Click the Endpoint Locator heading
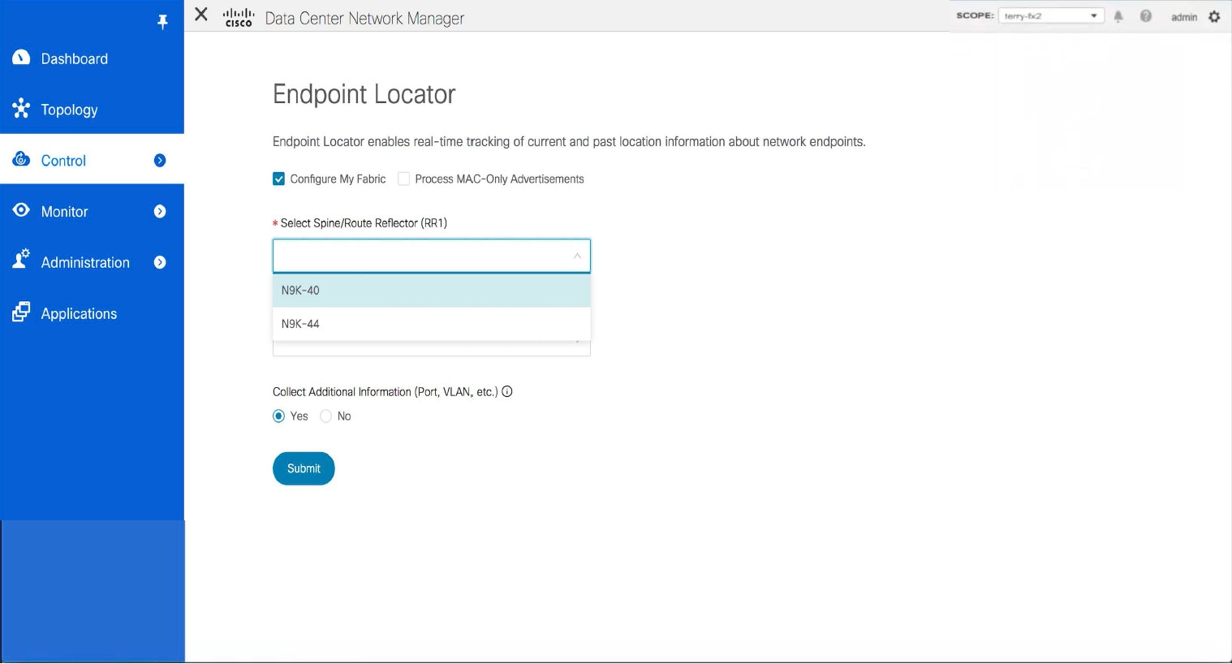 click(364, 94)
